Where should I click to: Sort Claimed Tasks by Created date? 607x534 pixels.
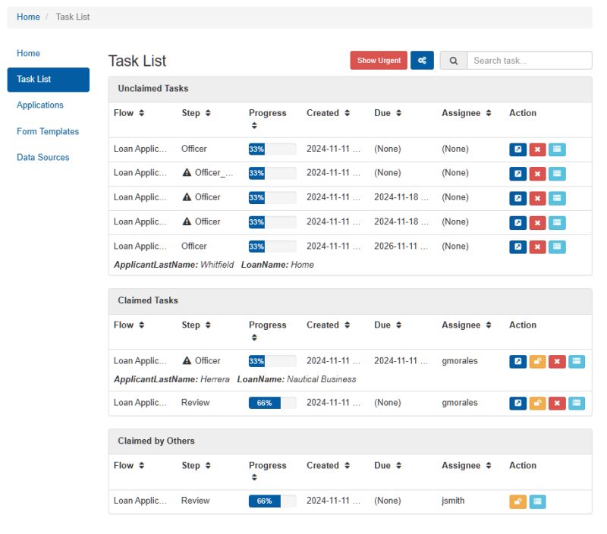tap(347, 325)
